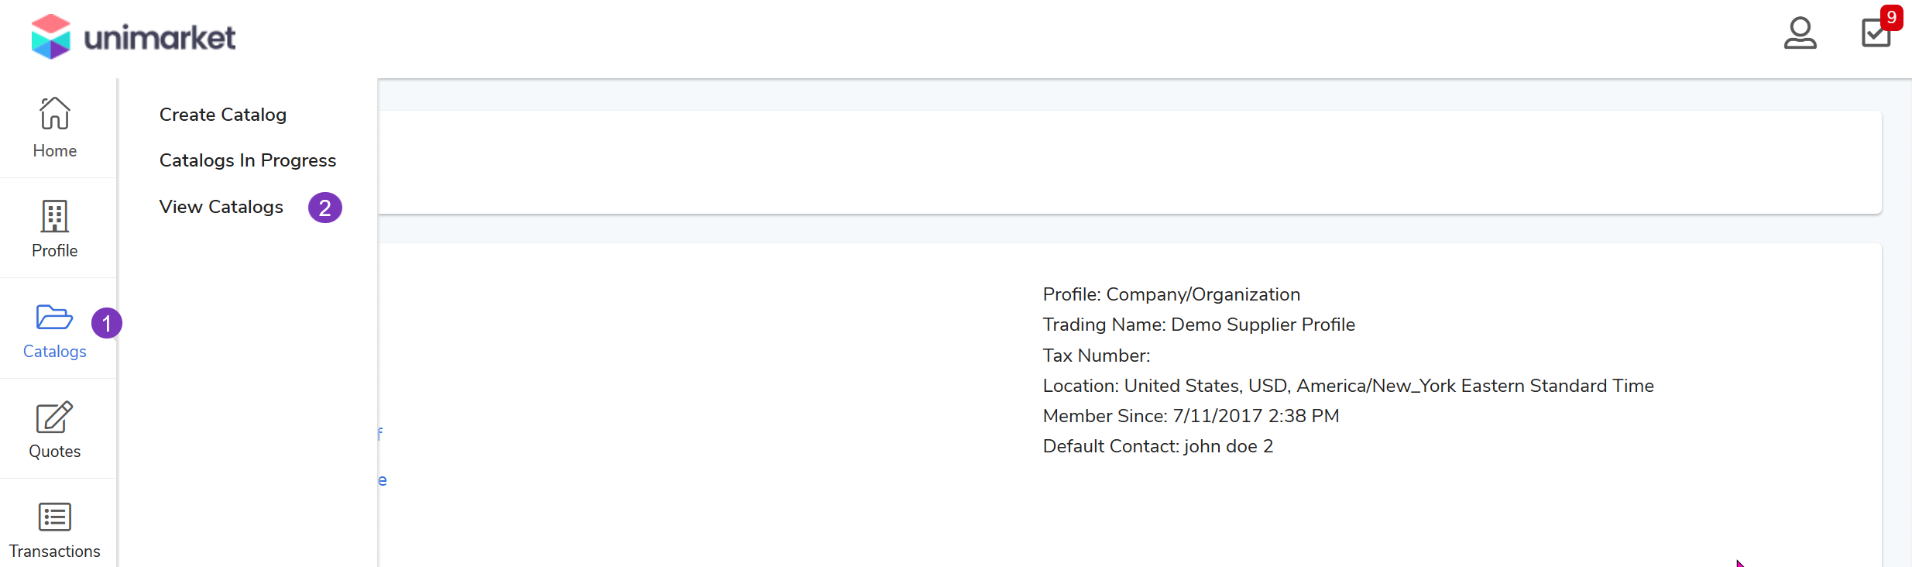Click the purple step 2 marker
The image size is (1912, 567).
click(325, 208)
